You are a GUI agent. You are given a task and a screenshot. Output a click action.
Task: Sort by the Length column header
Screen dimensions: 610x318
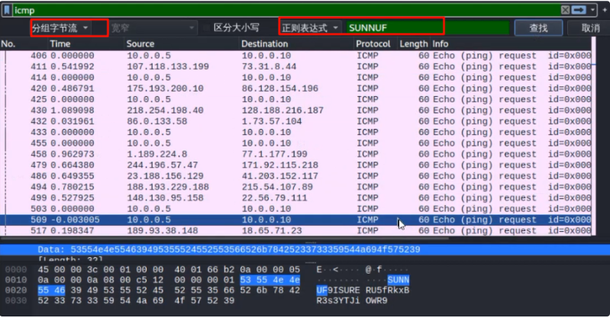point(414,44)
